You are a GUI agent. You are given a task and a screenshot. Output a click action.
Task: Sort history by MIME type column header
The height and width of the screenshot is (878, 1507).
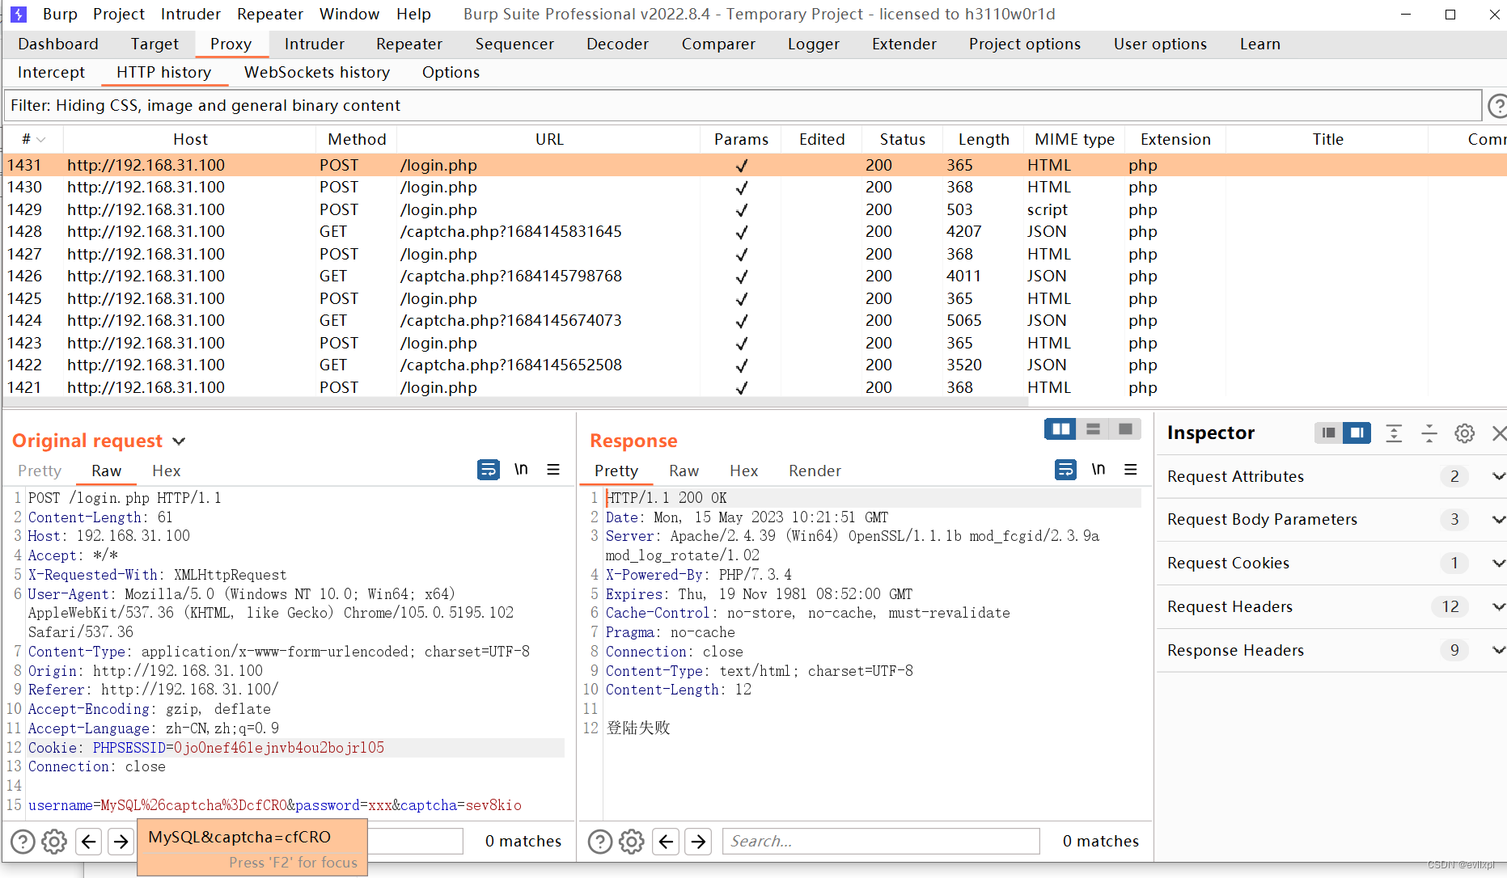(x=1074, y=139)
